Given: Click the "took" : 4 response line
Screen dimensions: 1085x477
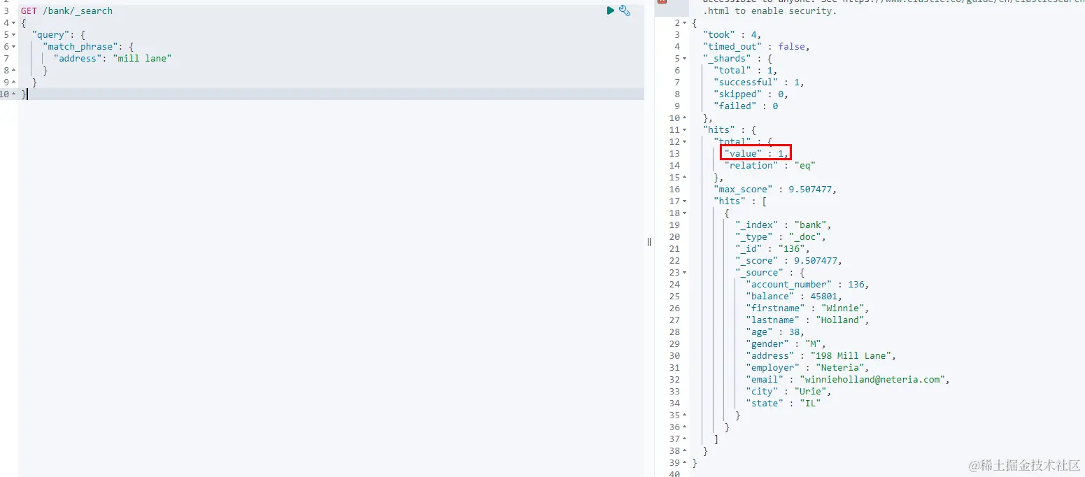Looking at the screenshot, I should 732,35.
